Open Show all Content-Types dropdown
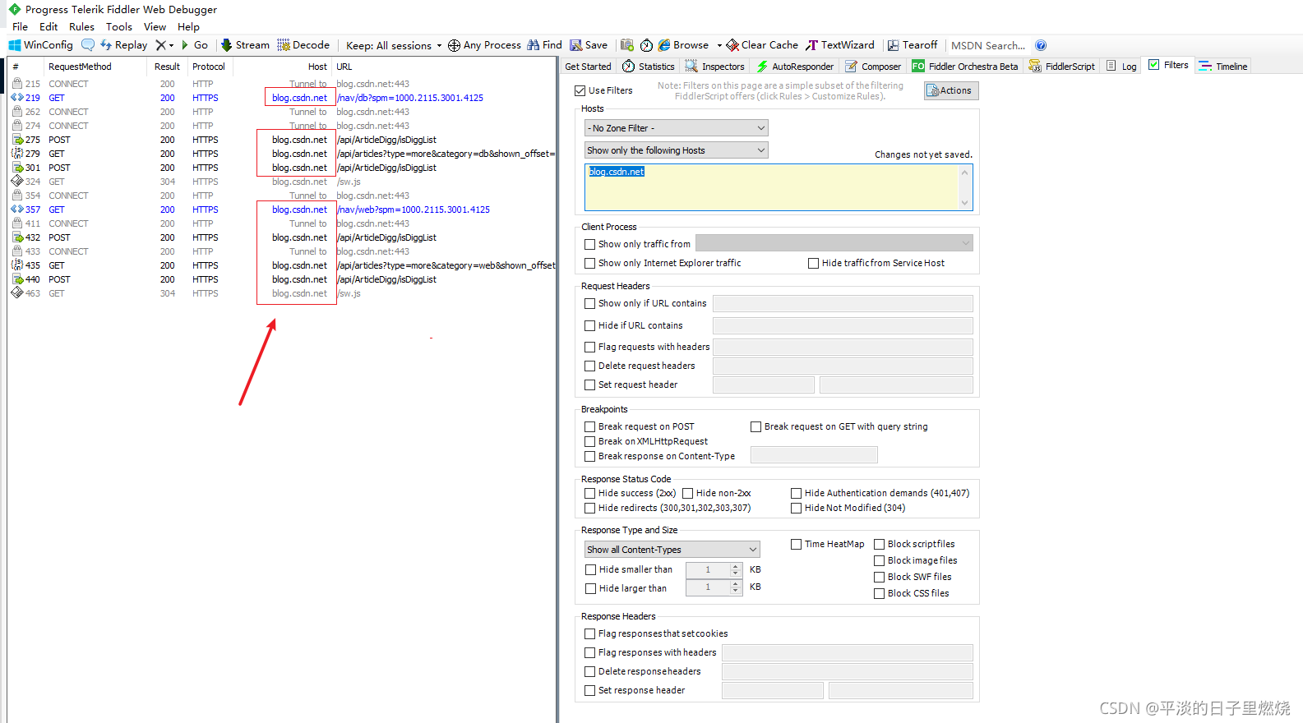 click(672, 550)
